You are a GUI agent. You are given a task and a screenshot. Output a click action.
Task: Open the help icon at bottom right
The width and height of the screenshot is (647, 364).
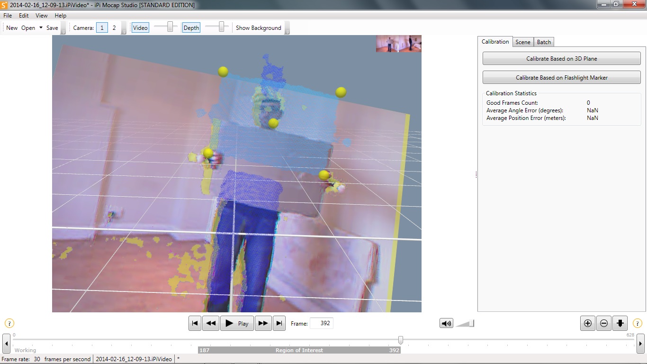tap(638, 323)
